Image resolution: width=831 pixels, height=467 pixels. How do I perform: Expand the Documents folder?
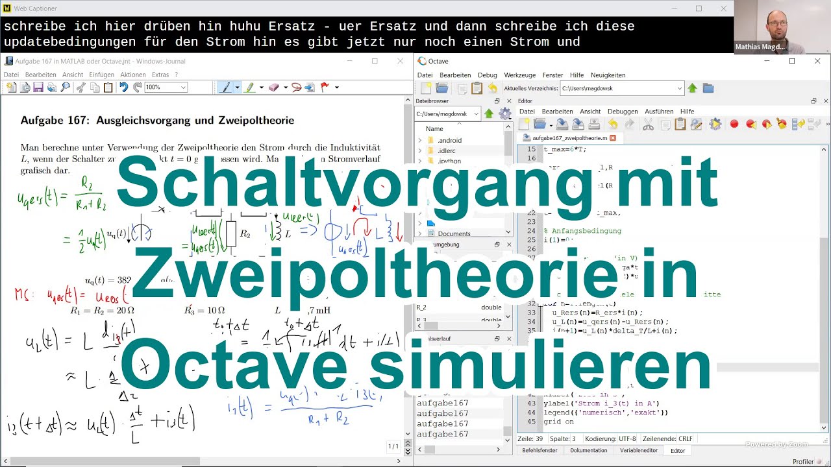pyautogui.click(x=420, y=233)
